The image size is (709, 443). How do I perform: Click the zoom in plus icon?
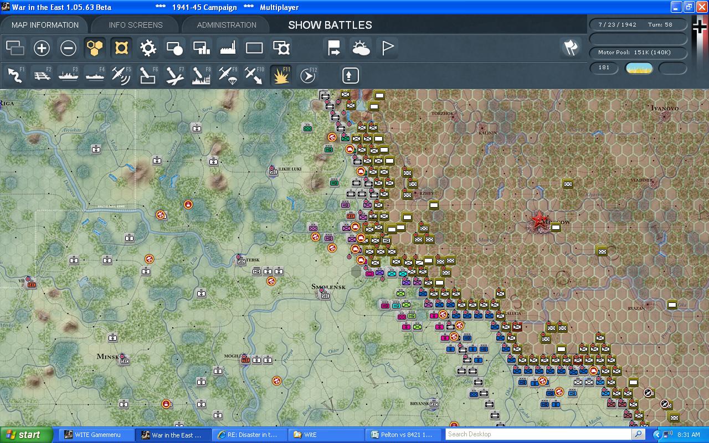pos(42,48)
